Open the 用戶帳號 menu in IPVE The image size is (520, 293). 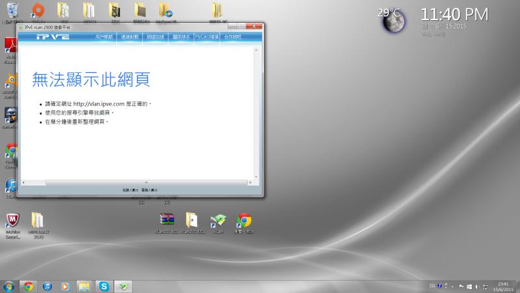[104, 37]
